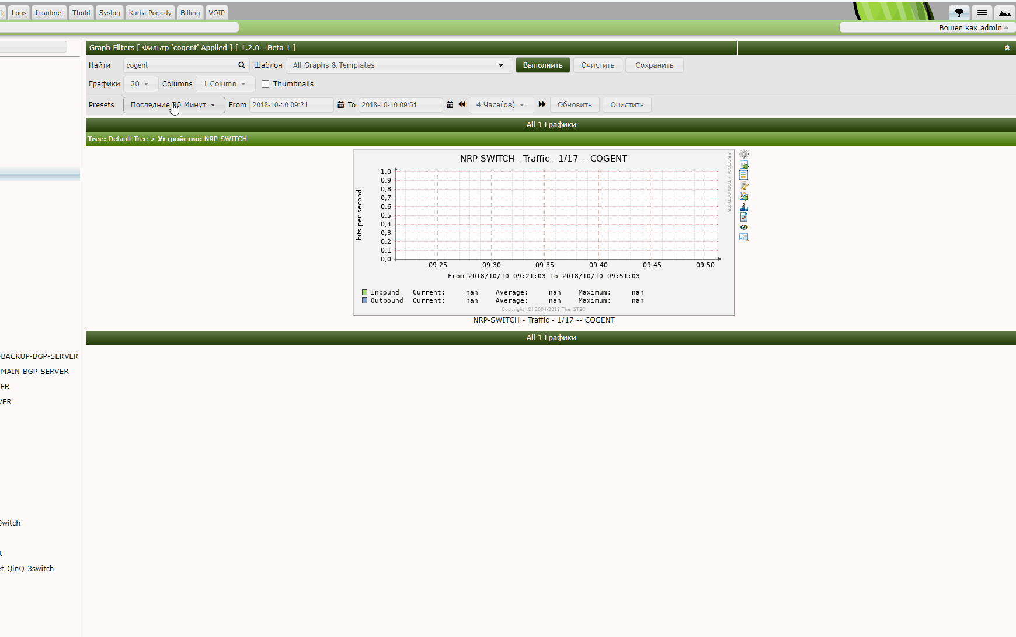Image resolution: width=1016 pixels, height=637 pixels.
Task: Open the graph debug checklist icon
Action: click(744, 217)
